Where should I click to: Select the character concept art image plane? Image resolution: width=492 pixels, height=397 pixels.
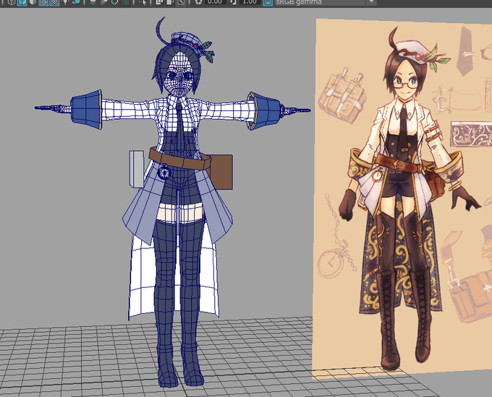point(402,197)
